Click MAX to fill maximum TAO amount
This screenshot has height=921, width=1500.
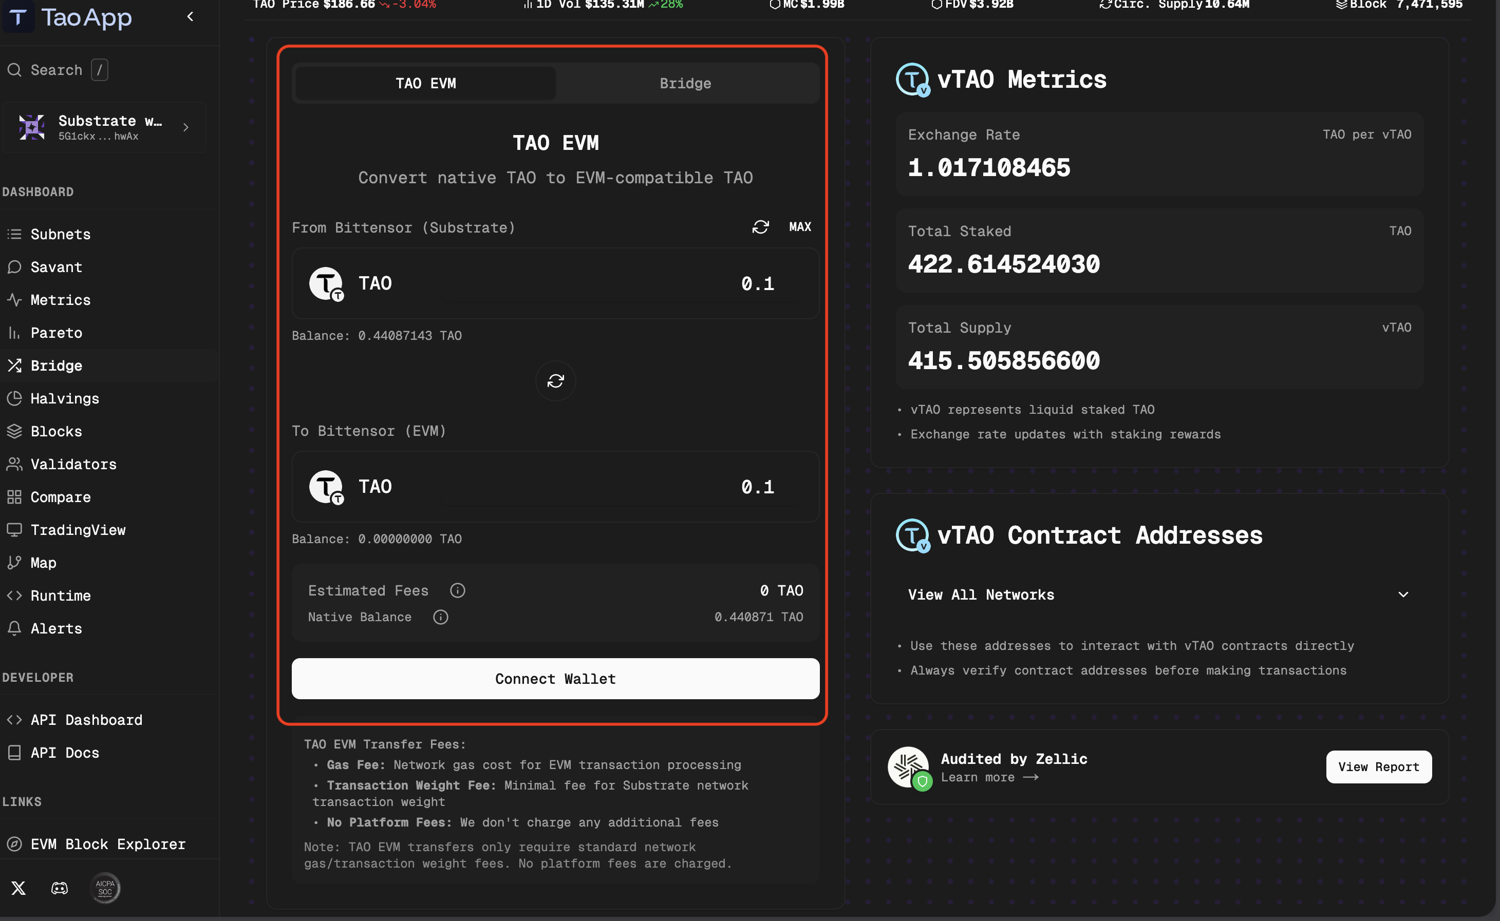pos(800,226)
